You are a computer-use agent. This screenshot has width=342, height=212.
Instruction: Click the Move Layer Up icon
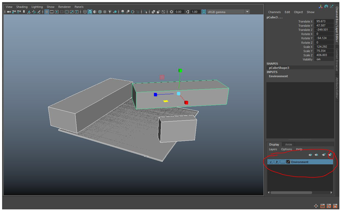click(x=310, y=155)
